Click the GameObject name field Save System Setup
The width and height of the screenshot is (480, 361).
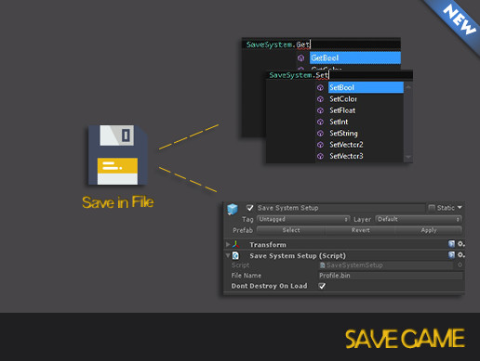[x=340, y=208]
